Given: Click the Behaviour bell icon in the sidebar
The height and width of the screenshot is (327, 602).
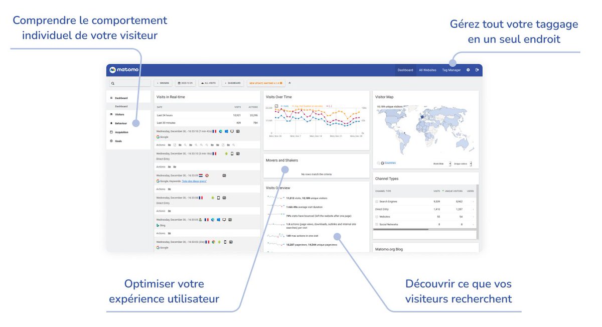Looking at the screenshot, I should pyautogui.click(x=111, y=123).
